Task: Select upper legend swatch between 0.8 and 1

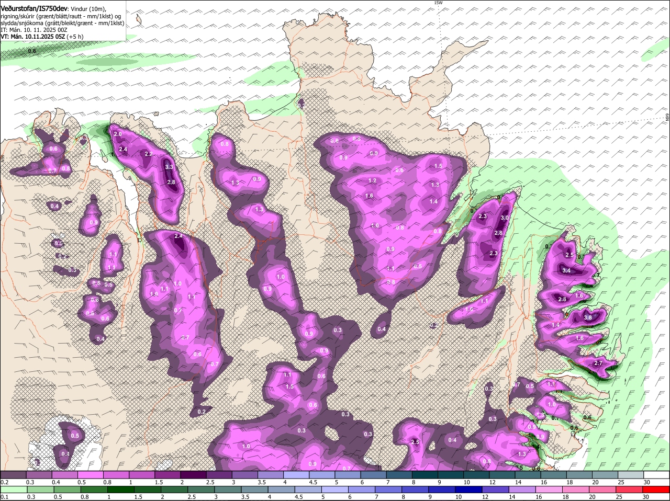Action: pyautogui.click(x=116, y=474)
